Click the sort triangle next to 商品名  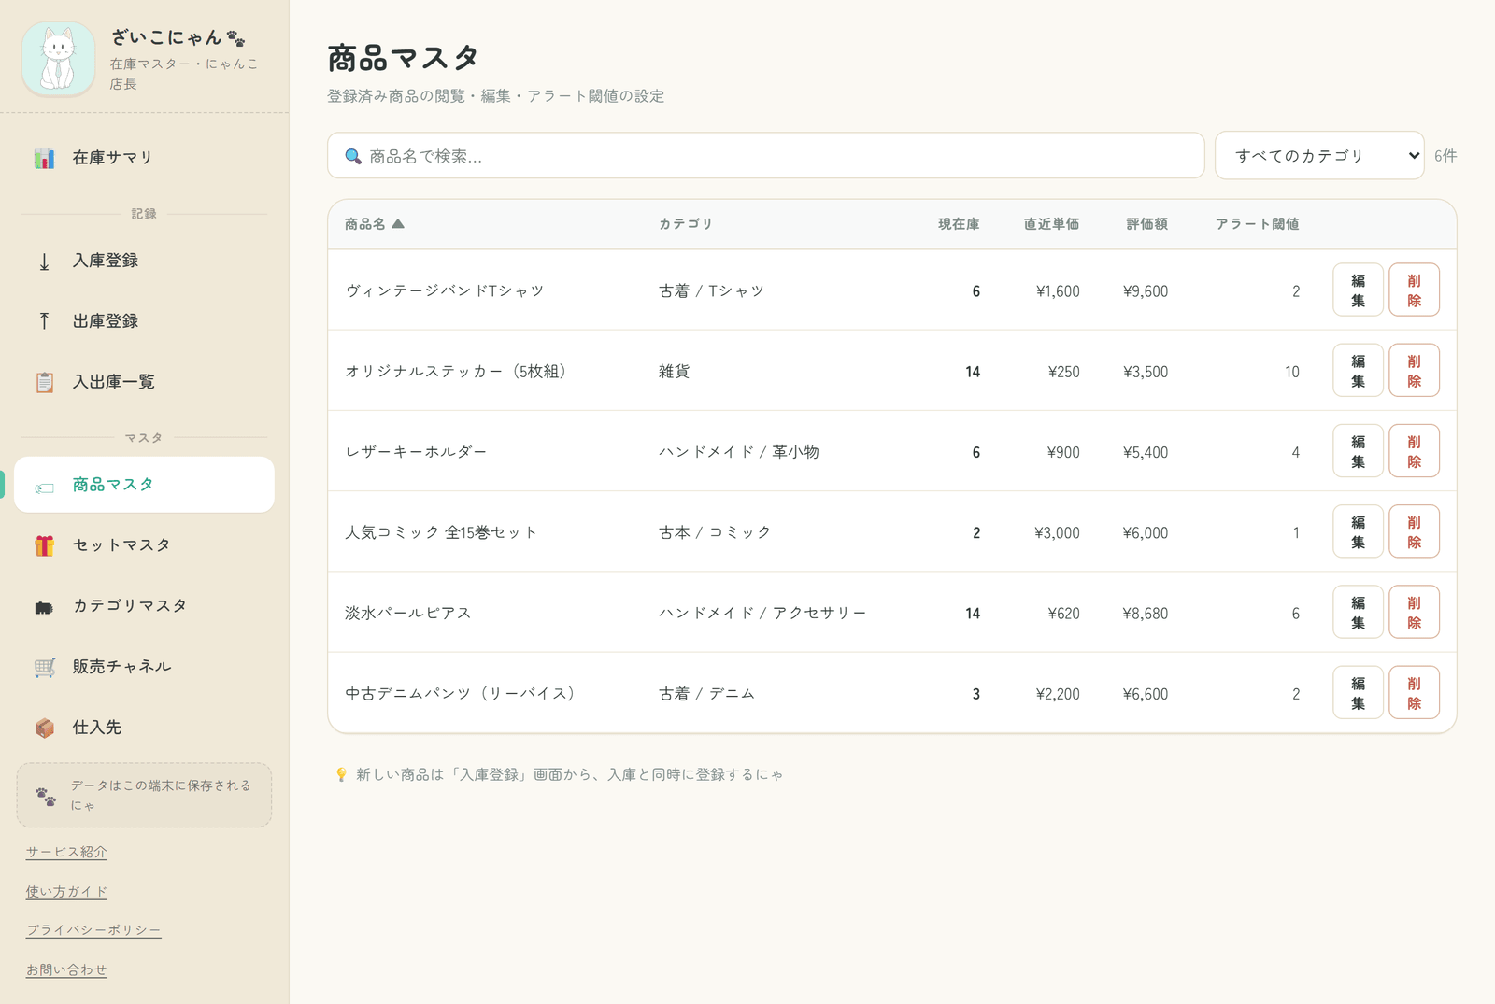(398, 223)
